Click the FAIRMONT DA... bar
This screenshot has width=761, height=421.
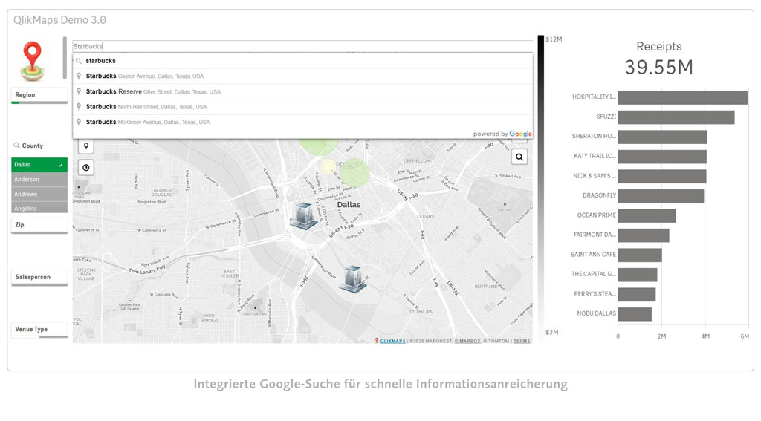click(x=644, y=235)
